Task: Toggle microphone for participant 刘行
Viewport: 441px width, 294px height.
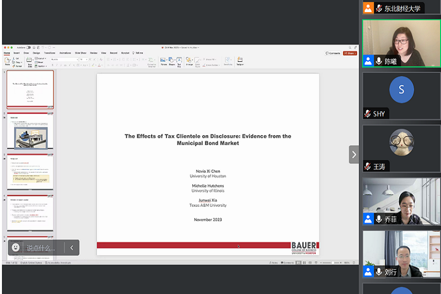Action: 379,271
